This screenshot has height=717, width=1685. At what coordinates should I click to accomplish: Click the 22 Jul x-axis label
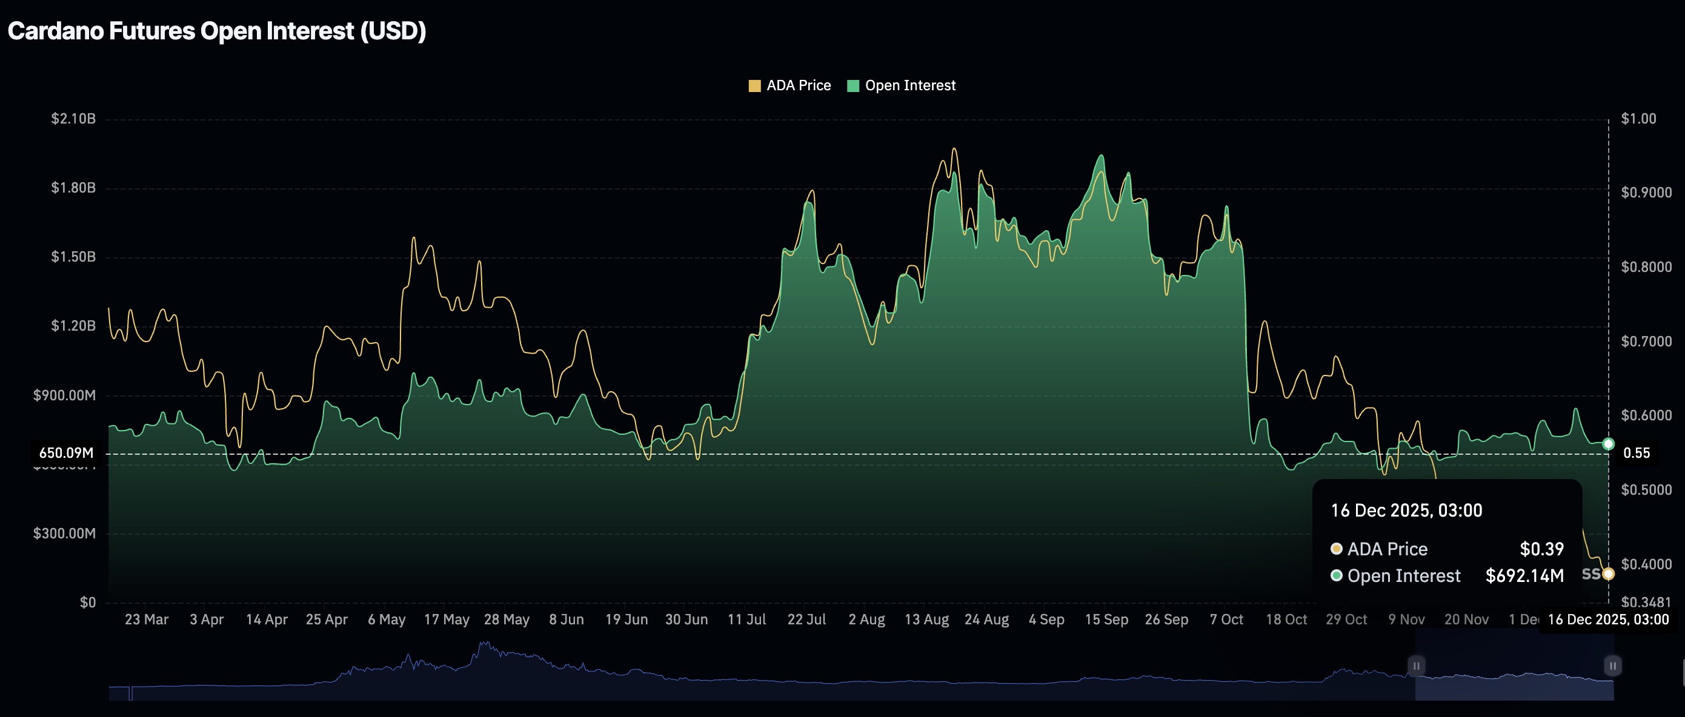tap(806, 619)
